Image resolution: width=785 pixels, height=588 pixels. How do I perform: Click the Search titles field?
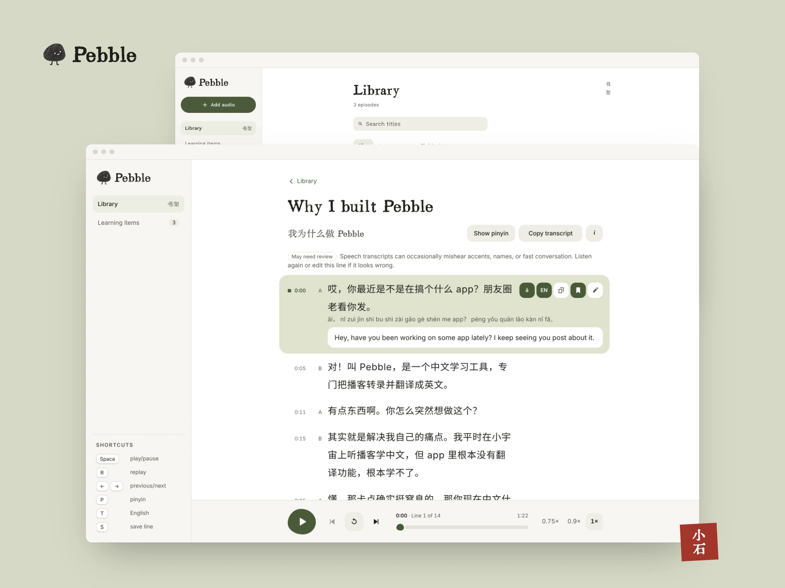coord(420,124)
